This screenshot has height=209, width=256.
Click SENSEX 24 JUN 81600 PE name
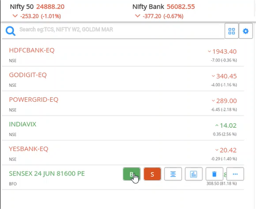pos(47,174)
